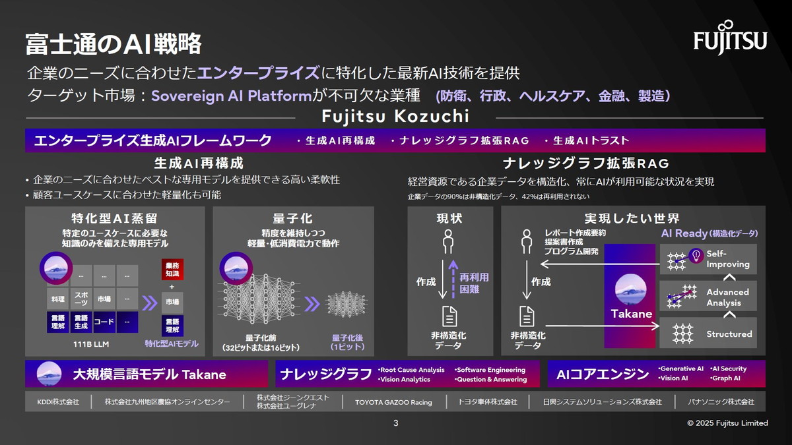The width and height of the screenshot is (792, 445).
Task: Click the 特化型AIモデル label
Action: (172, 343)
